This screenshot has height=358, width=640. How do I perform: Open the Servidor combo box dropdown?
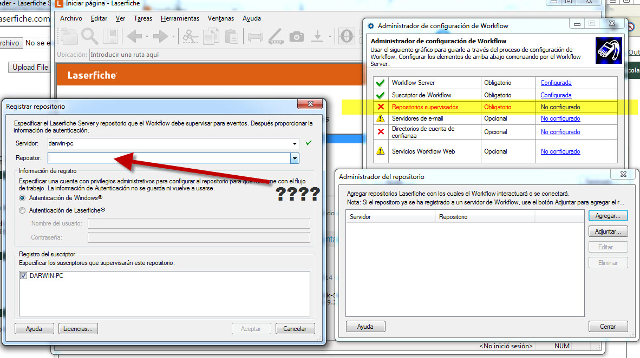pos(295,143)
